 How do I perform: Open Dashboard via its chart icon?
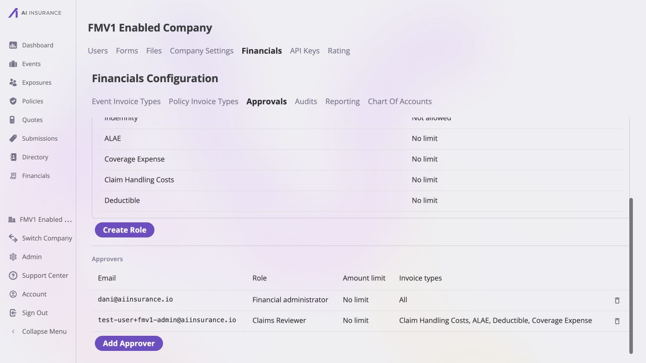[x=13, y=45]
